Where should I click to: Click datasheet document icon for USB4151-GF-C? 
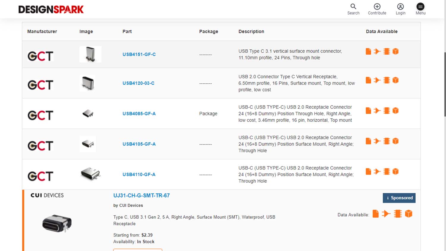(x=368, y=51)
